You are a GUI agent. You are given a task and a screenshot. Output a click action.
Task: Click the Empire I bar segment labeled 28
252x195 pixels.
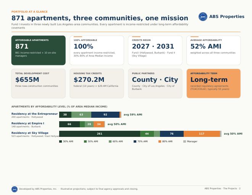89,124
